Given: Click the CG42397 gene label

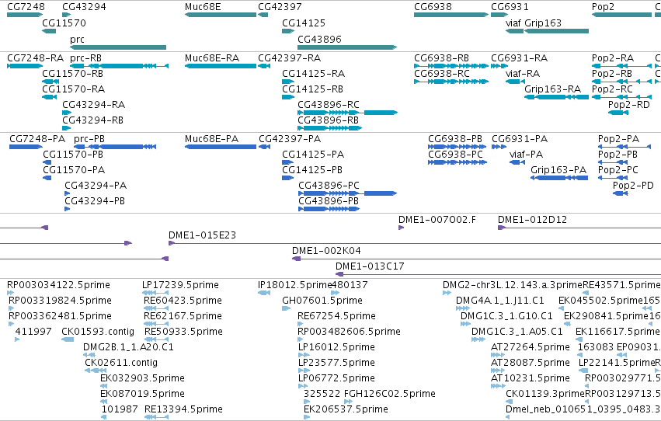Looking at the screenshot, I should [280, 7].
